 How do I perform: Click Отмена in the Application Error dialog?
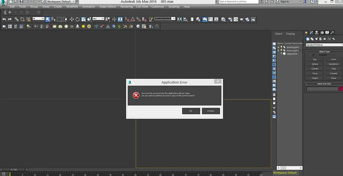coord(211,111)
